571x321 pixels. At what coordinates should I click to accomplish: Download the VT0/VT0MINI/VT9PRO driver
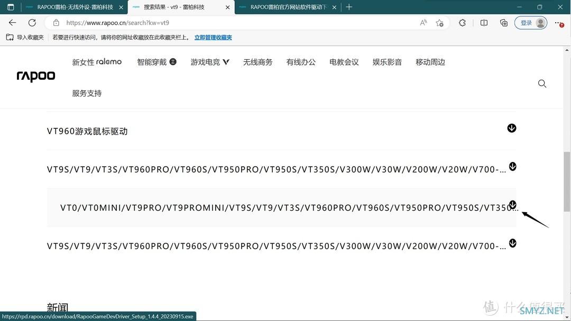coord(513,204)
